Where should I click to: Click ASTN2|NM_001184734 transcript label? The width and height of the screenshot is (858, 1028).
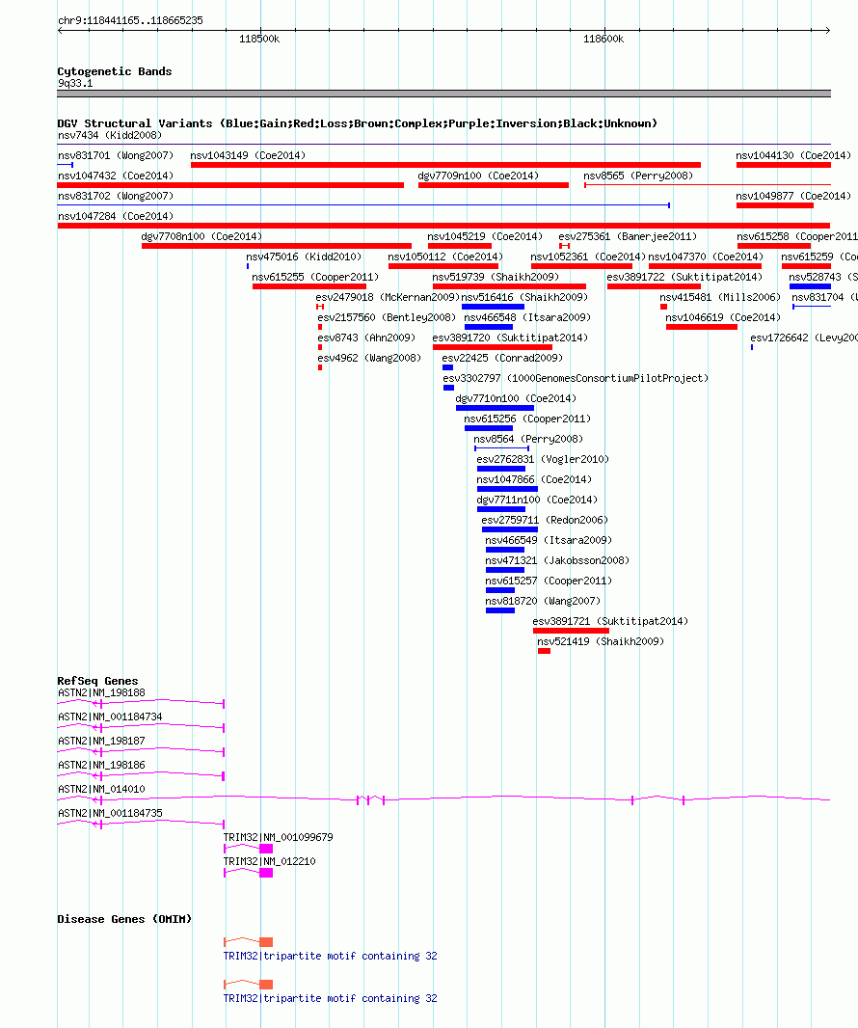click(110, 717)
